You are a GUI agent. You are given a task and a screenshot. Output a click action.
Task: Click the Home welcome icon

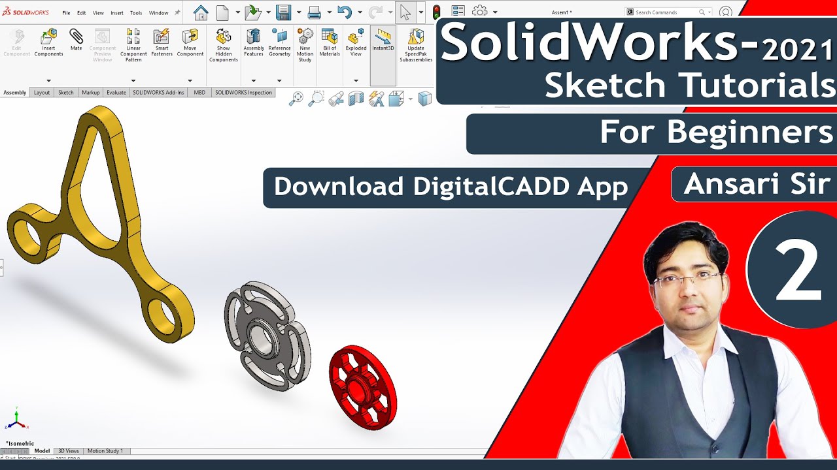coord(201,12)
